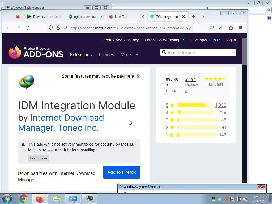Click the IDM add-on globe icon
Image resolution: width=272 pixels, height=204 pixels.
point(27,82)
